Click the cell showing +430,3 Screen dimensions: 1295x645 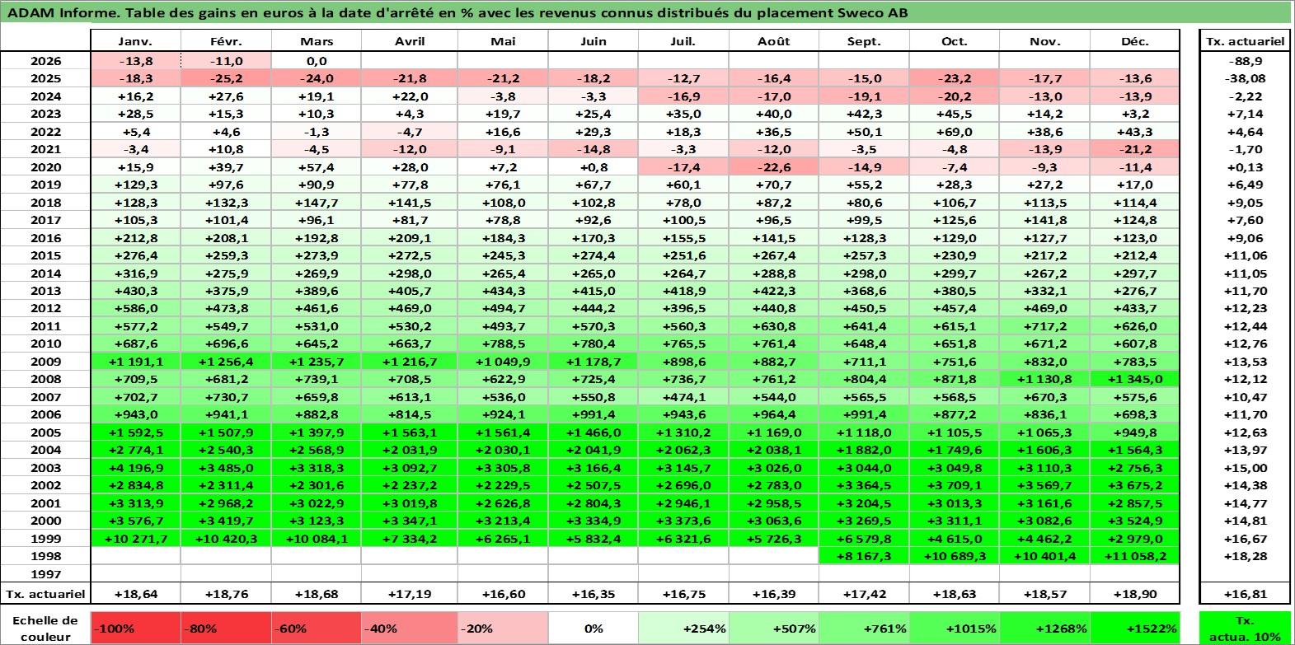click(x=135, y=291)
